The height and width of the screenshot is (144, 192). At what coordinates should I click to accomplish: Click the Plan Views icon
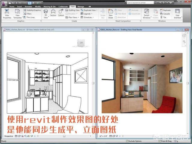click(x=67, y=17)
